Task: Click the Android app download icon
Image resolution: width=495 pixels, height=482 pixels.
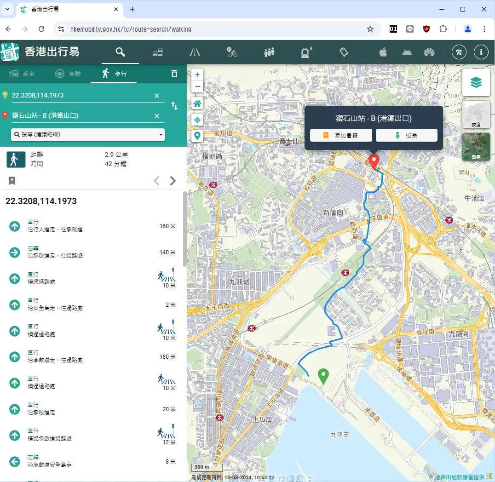Action: click(x=407, y=52)
